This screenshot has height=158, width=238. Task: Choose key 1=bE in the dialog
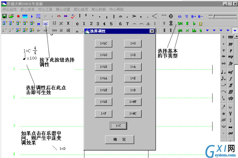[104, 90]
